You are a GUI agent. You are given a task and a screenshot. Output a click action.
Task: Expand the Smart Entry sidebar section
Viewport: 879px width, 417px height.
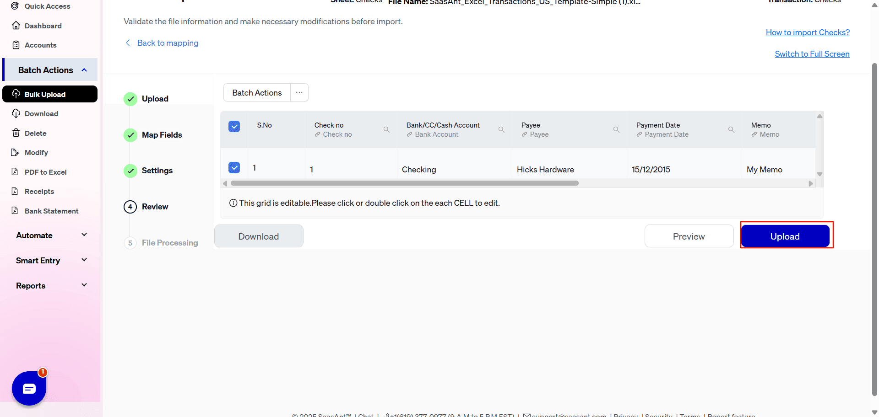[84, 260]
